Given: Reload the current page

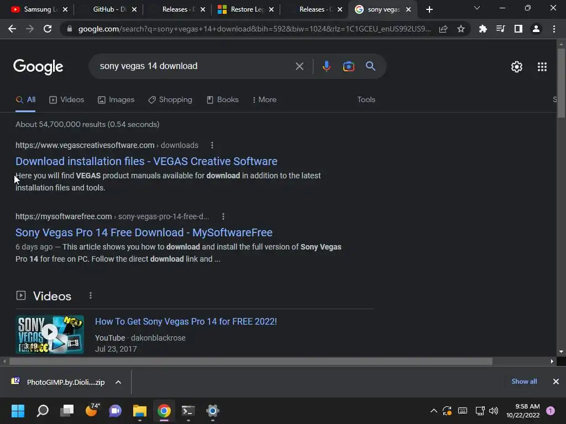Looking at the screenshot, I should pos(48,29).
